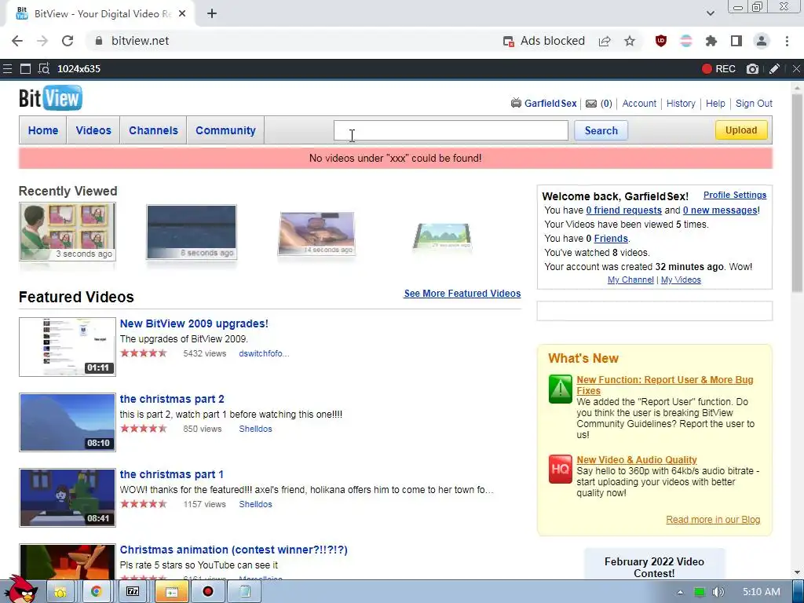Open New Video & Audio Quality link
804x603 pixels.
[636, 459]
